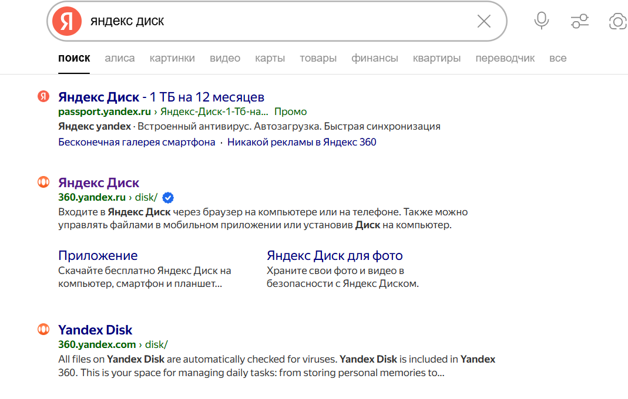Click the 360.yandex.ru › disk/ URL
This screenshot has height=399, width=628.
[108, 197]
